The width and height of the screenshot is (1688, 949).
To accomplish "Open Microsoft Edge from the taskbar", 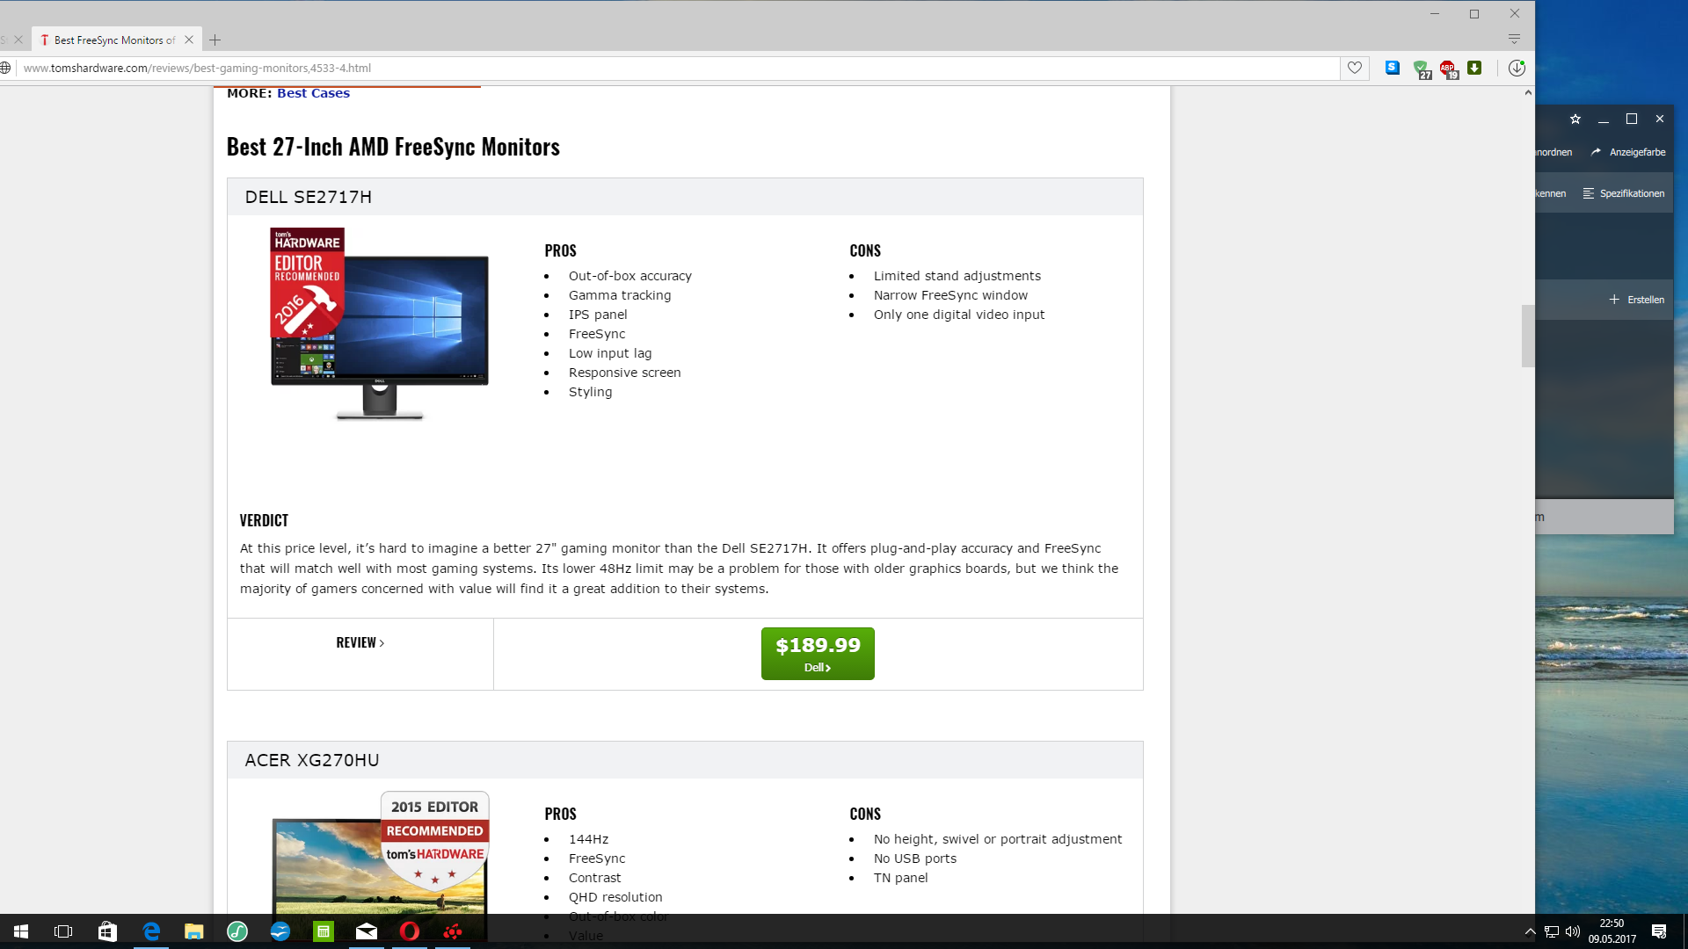I will [150, 931].
